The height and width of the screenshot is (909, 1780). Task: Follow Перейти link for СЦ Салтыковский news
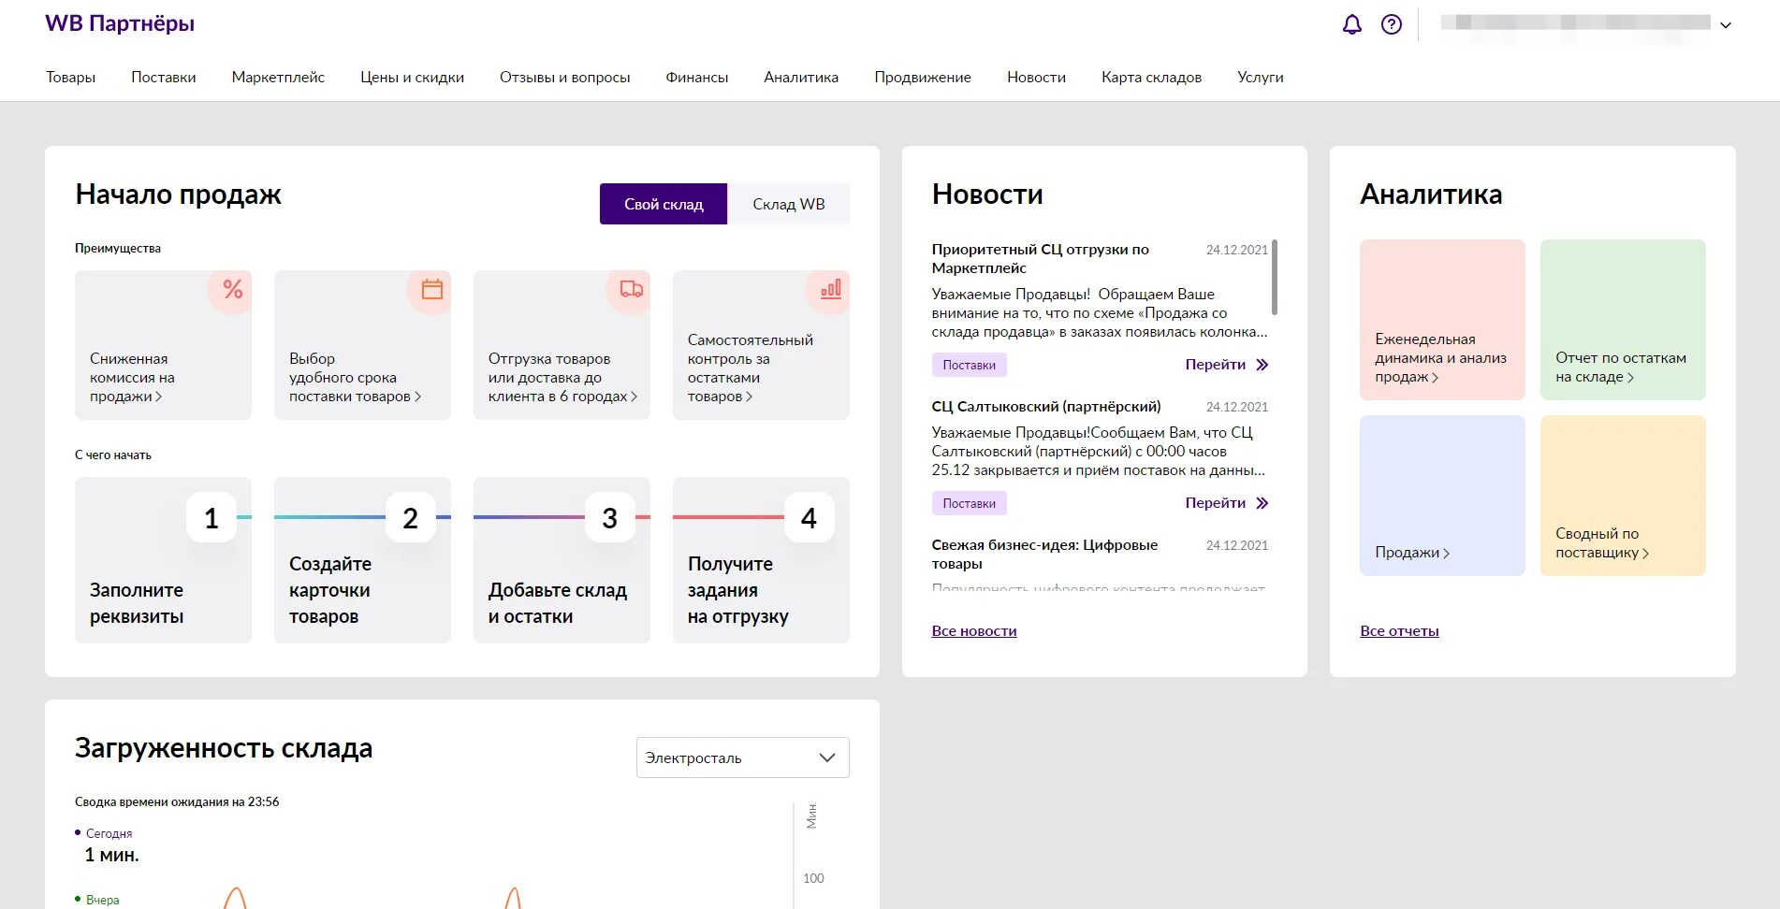[1216, 503]
